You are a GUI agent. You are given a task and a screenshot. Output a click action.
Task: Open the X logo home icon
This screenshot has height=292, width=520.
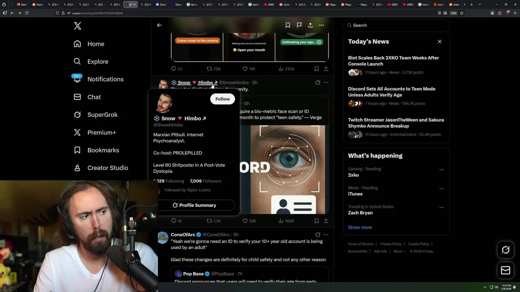78,26
